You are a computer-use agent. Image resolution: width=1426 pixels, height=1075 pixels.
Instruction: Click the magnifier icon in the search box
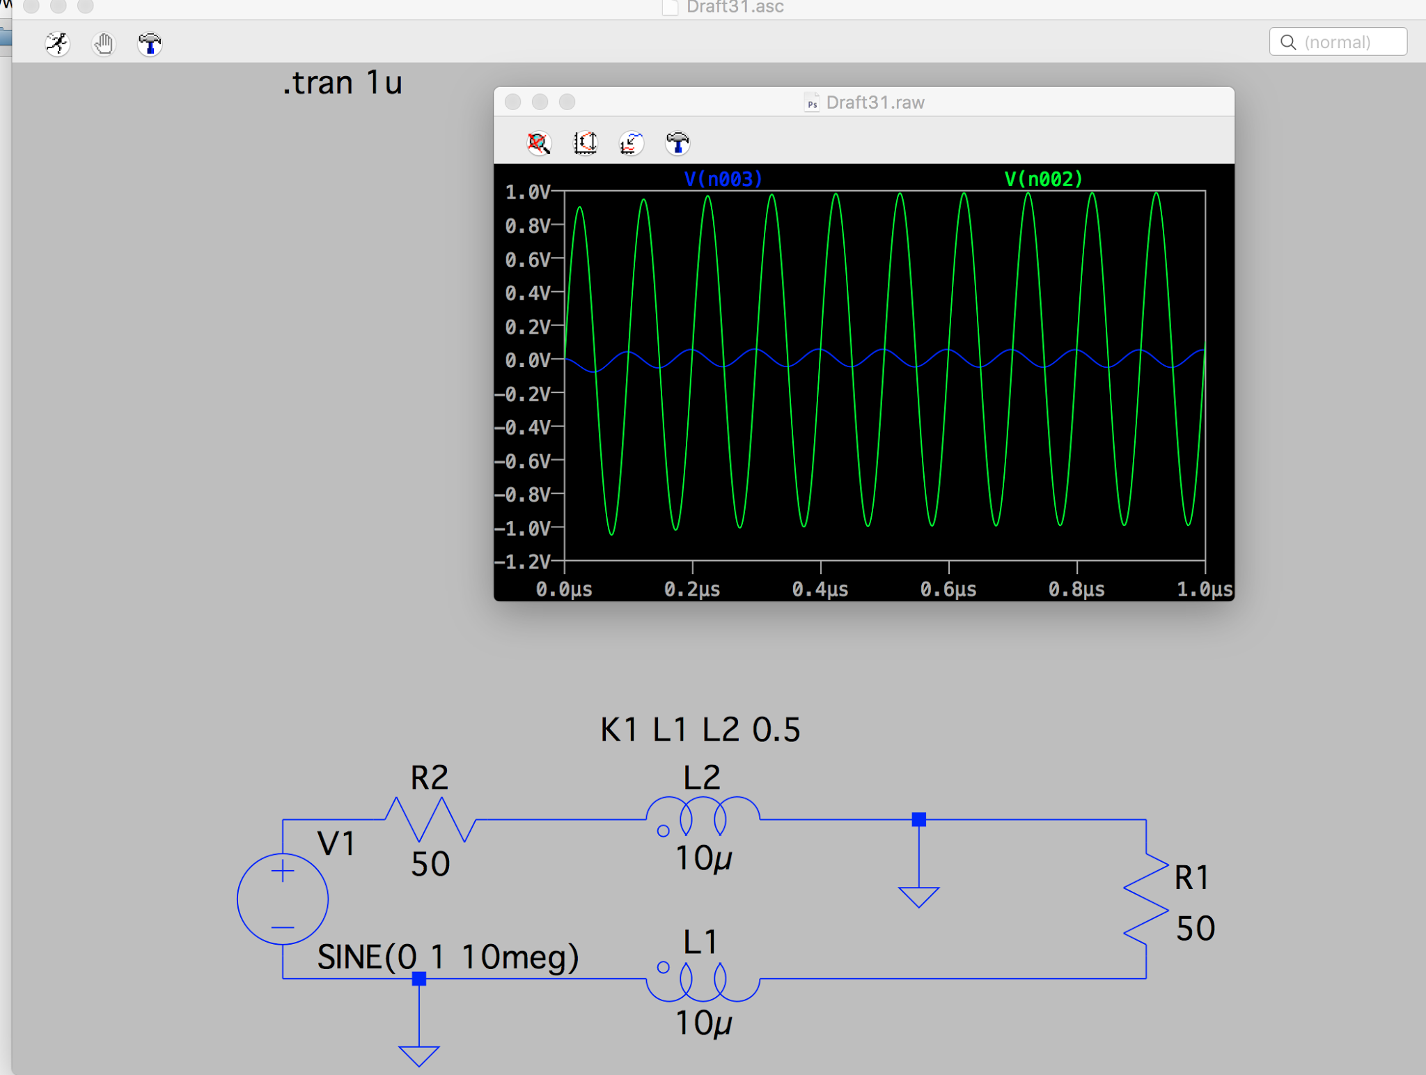tap(1288, 42)
